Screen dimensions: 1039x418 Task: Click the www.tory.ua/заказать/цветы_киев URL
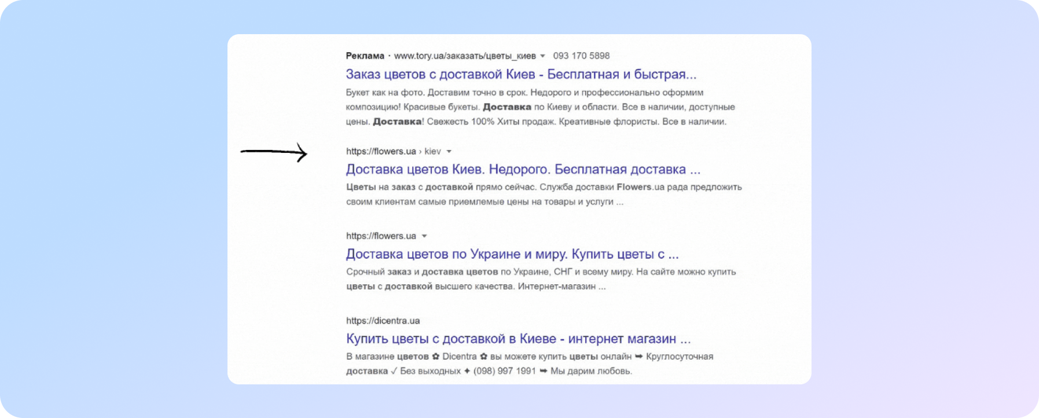465,56
